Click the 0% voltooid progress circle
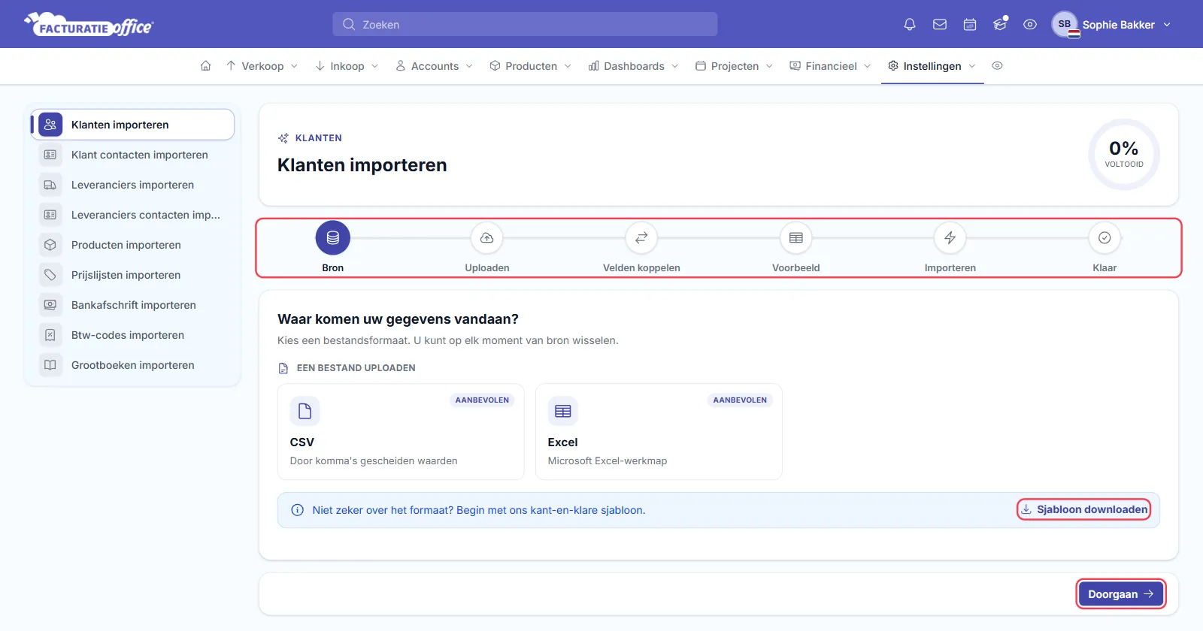This screenshot has width=1203, height=631. pos(1124,154)
